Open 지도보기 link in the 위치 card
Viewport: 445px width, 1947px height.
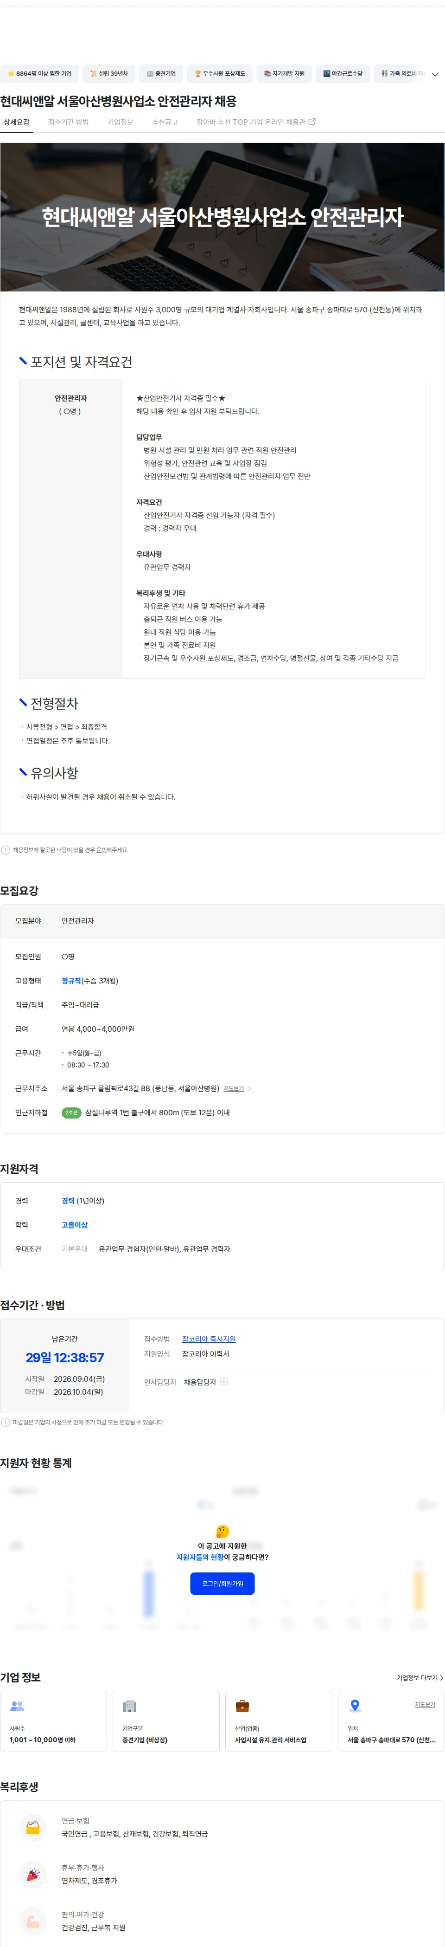[x=425, y=1704]
